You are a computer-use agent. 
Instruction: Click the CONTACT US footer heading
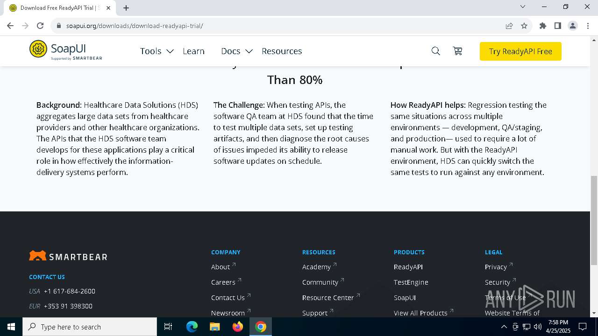pyautogui.click(x=47, y=277)
